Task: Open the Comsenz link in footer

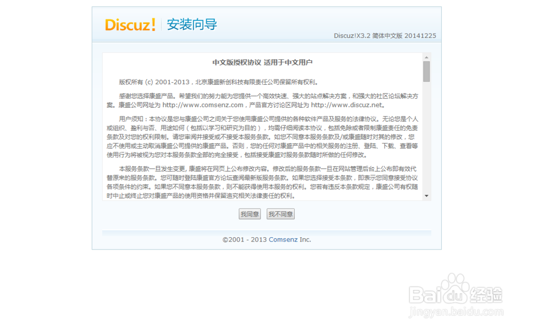Action: tap(283, 239)
